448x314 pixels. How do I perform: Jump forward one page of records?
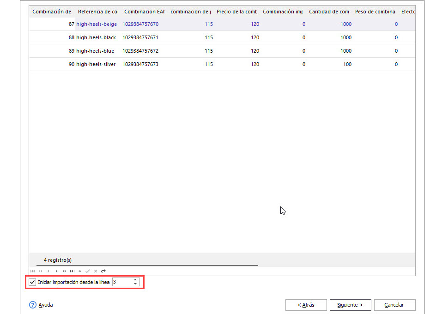tap(64, 271)
